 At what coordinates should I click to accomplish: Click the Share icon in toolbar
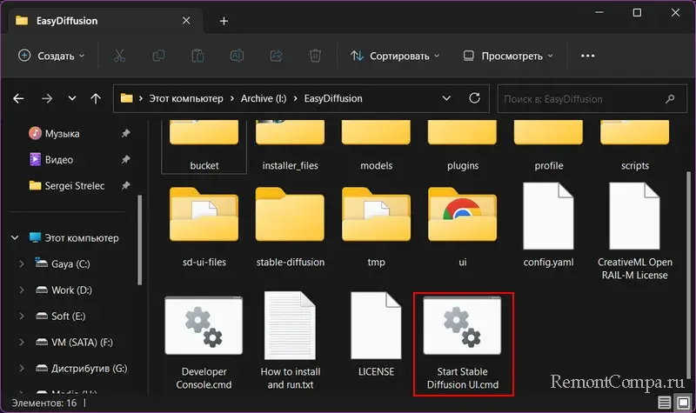(x=276, y=56)
